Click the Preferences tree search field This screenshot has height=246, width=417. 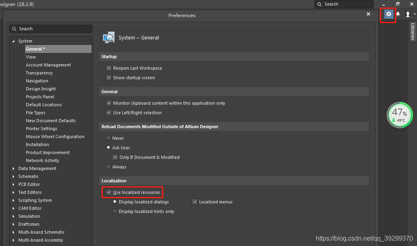[51, 29]
